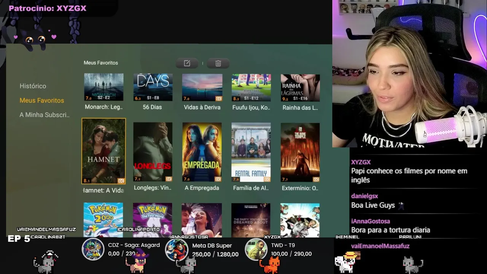Open the Pokémon 2000 poster
The image size is (487, 274).
point(103,220)
